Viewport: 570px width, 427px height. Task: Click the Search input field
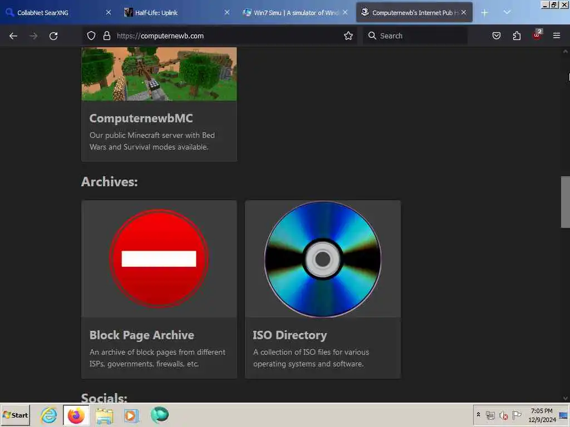[415, 36]
